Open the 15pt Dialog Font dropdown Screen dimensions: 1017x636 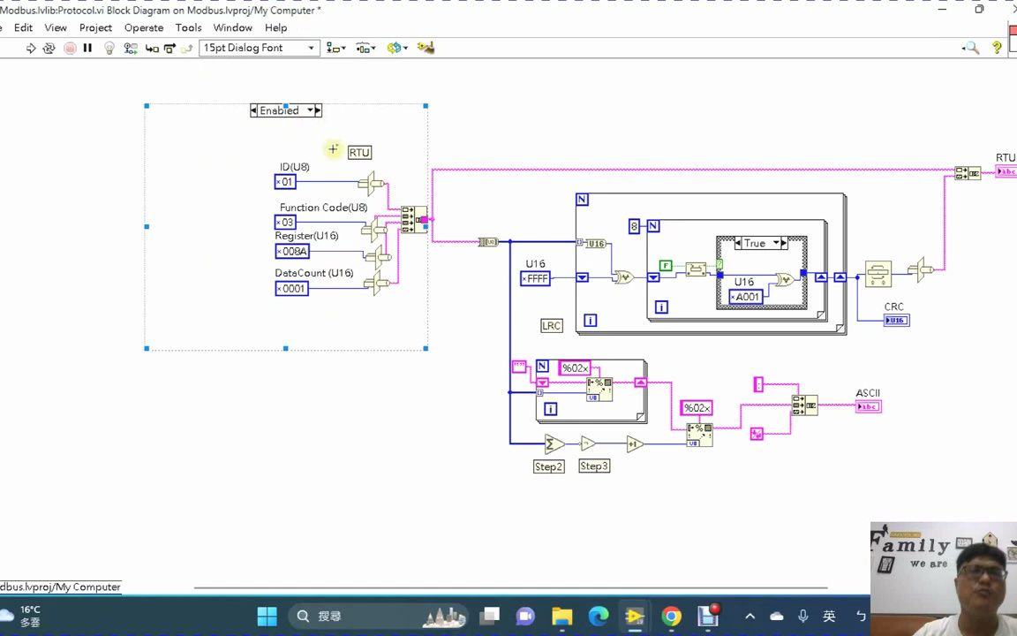click(311, 48)
